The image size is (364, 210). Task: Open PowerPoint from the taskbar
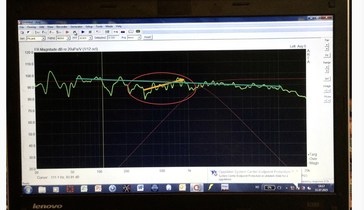click(x=98, y=189)
